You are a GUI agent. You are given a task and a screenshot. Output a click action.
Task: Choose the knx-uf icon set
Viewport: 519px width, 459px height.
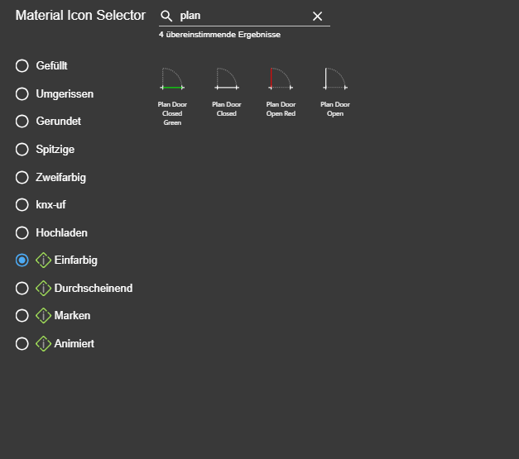tap(22, 204)
